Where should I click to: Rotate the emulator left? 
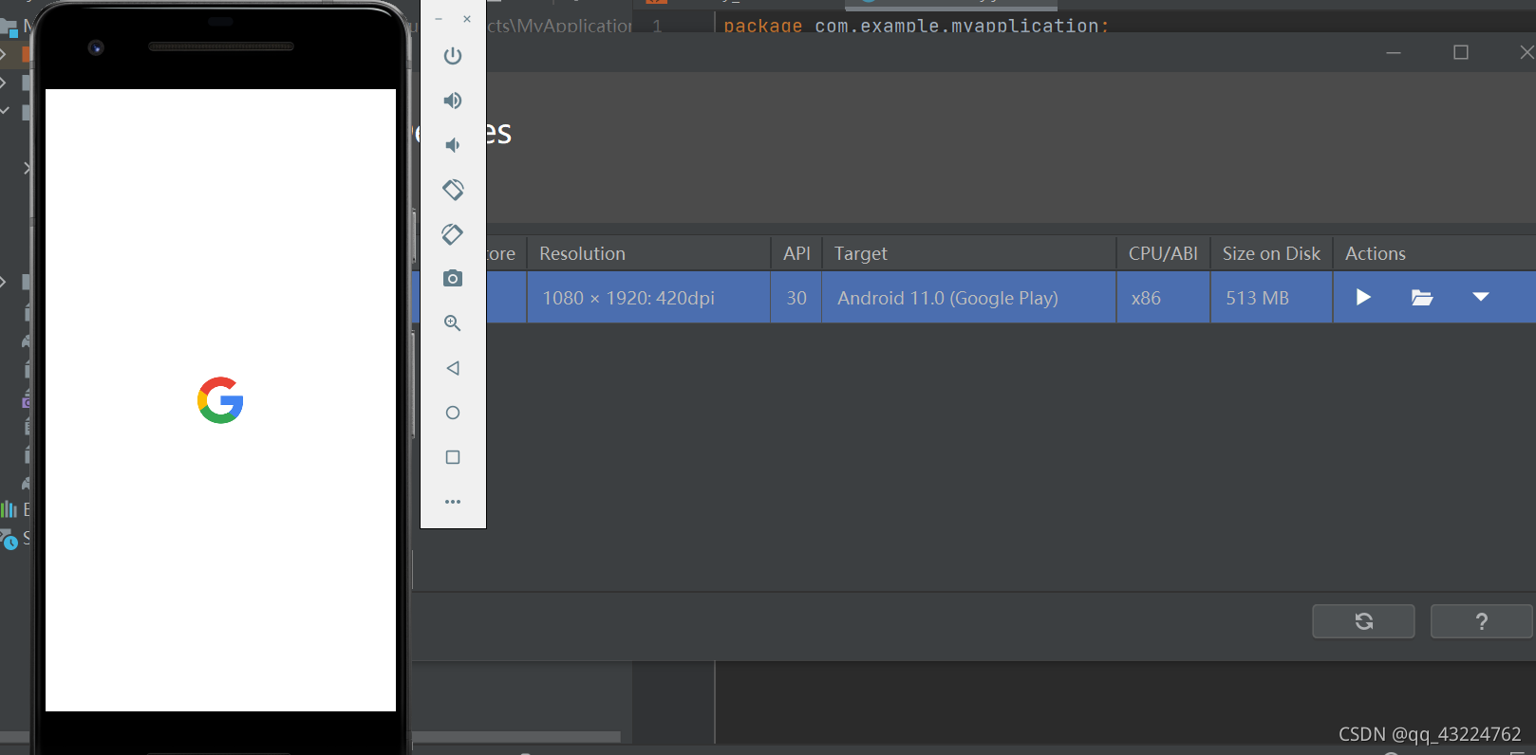pyautogui.click(x=453, y=190)
